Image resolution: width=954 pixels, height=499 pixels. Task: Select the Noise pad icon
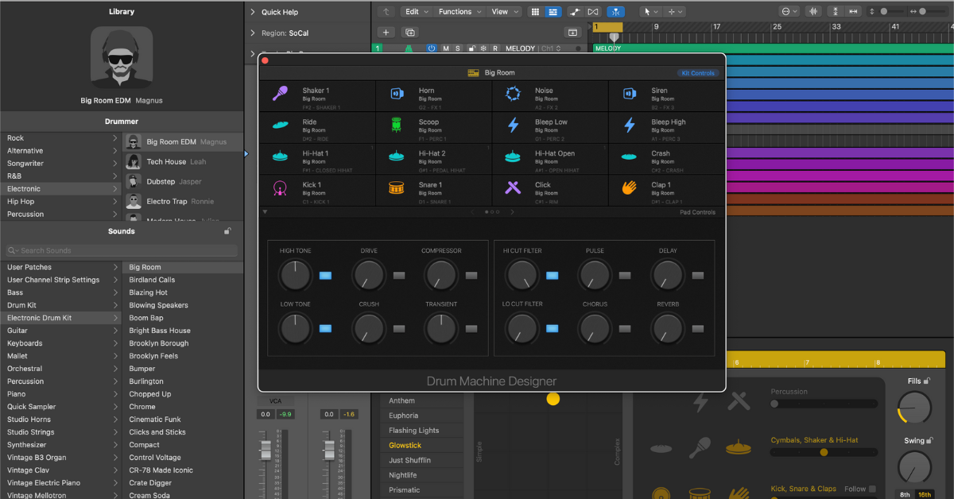tap(513, 95)
